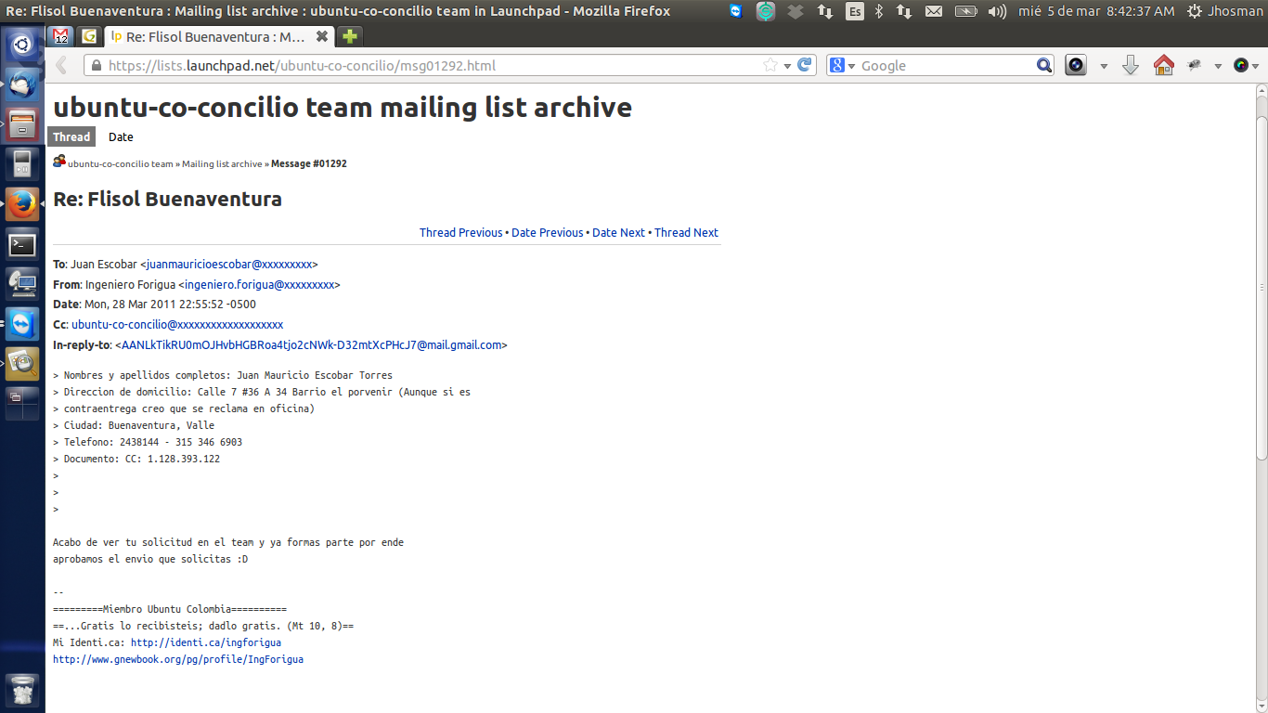
Task: Go to the Mailing list archive breadcrumb
Action: click(222, 163)
